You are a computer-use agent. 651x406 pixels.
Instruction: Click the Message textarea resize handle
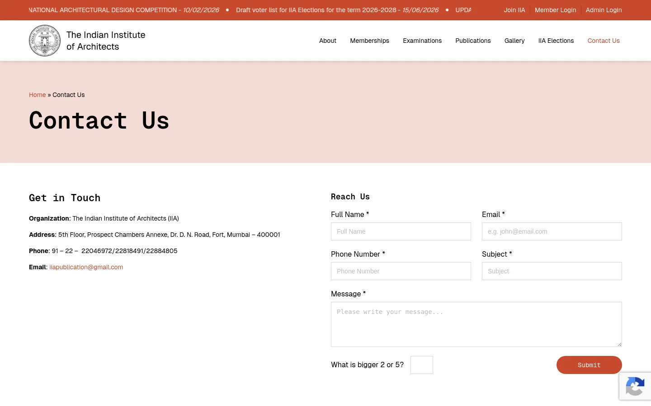[619, 344]
